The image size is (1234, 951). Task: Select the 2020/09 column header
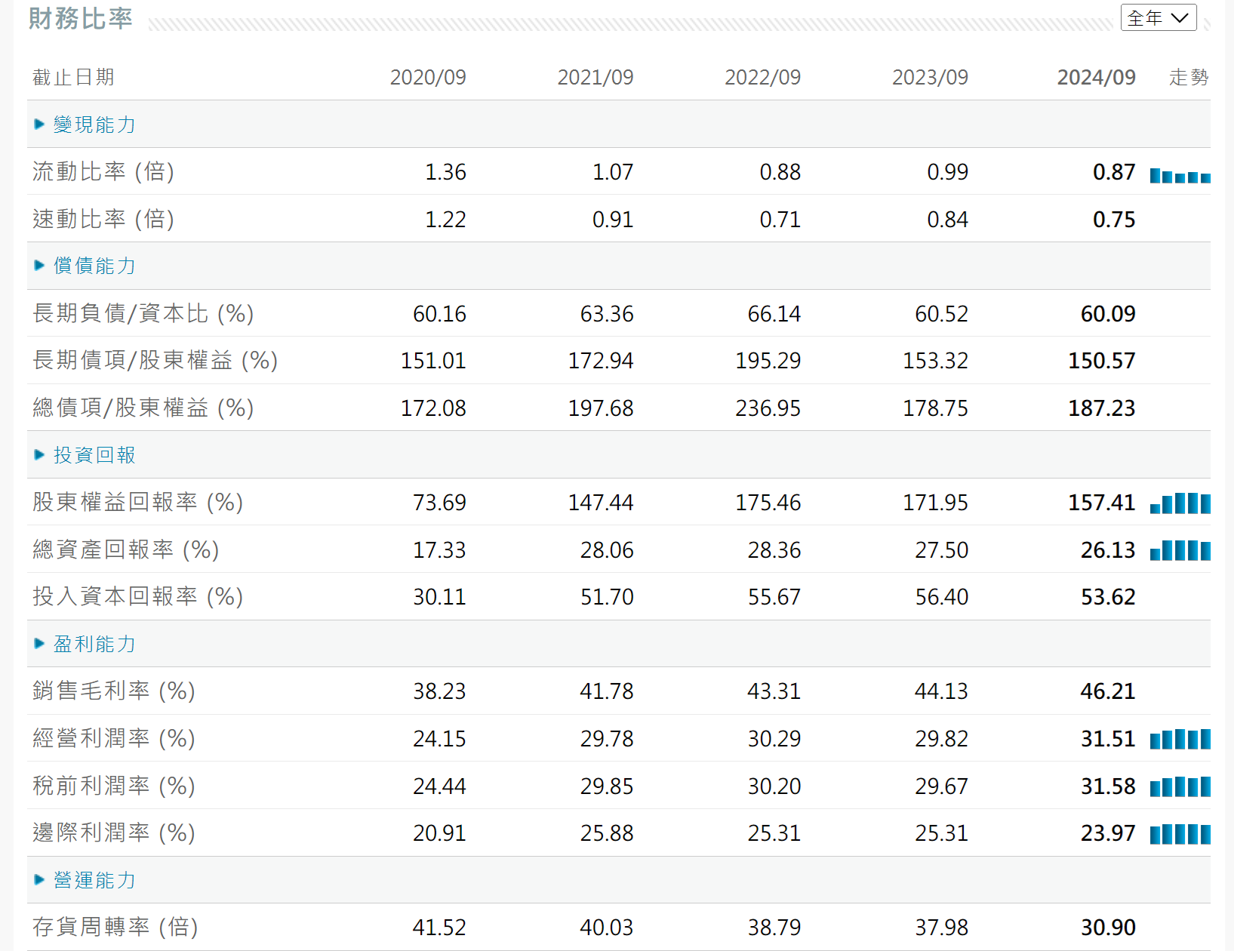[x=427, y=77]
